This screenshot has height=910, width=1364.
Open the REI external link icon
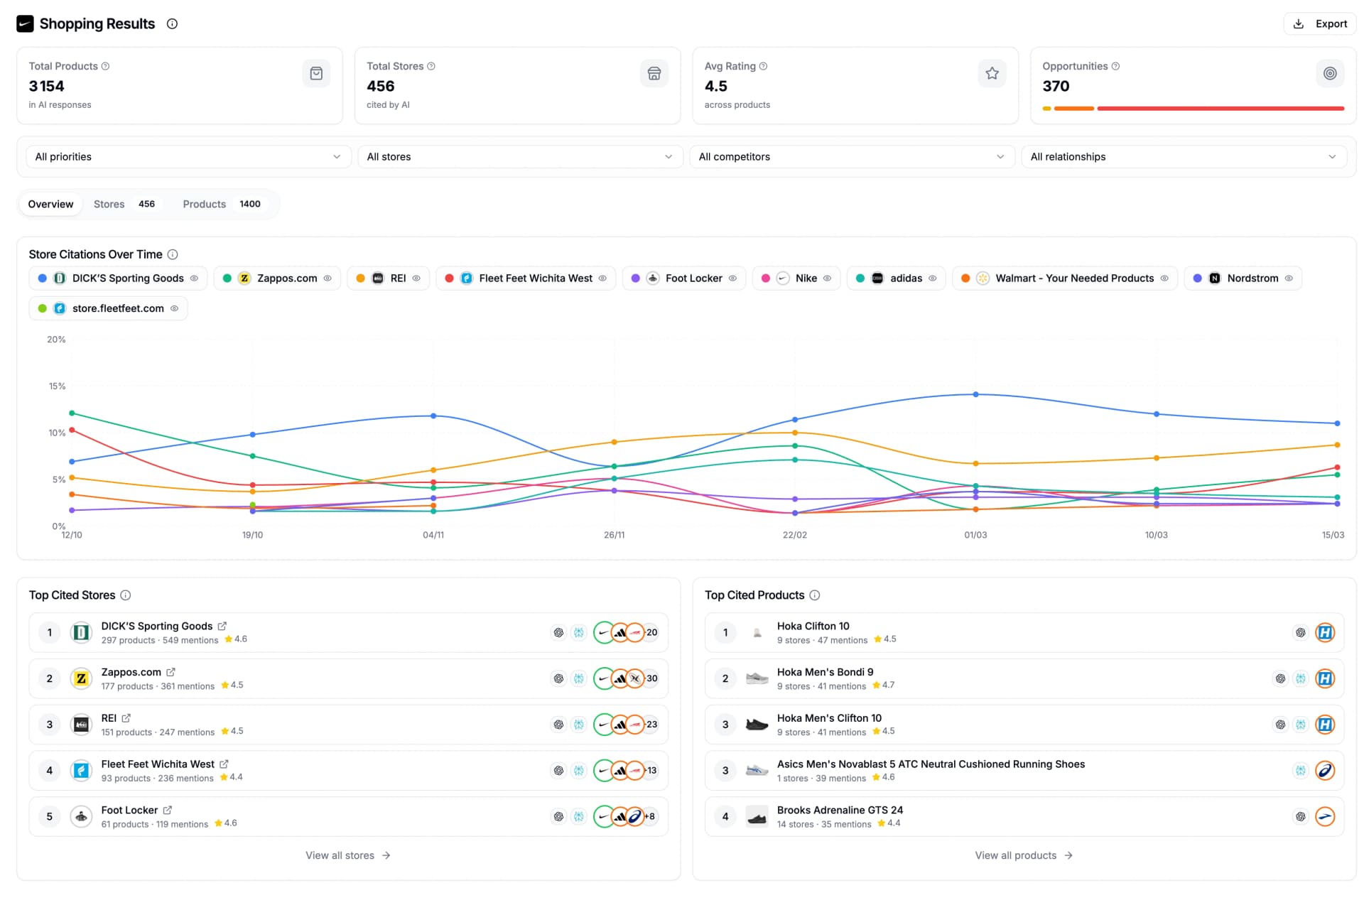point(126,718)
